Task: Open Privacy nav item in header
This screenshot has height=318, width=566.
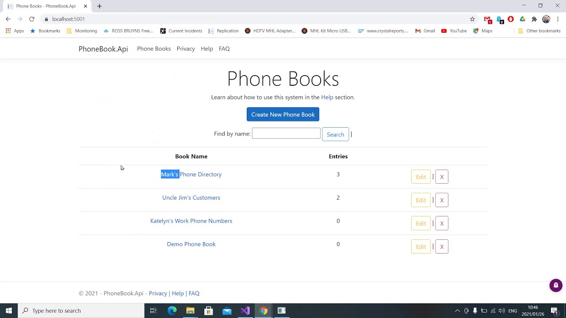Action: click(x=186, y=49)
